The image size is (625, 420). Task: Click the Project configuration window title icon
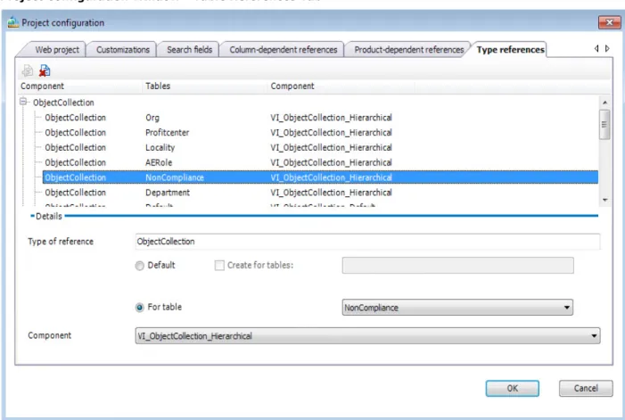[13, 22]
